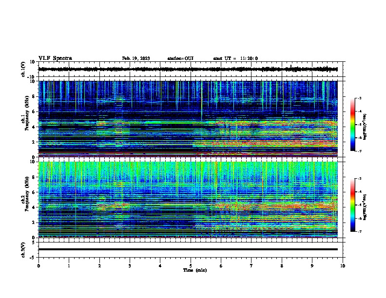Click the "ch.1(V)" waveform axis label
The image size is (386, 298).
coord(23,69)
